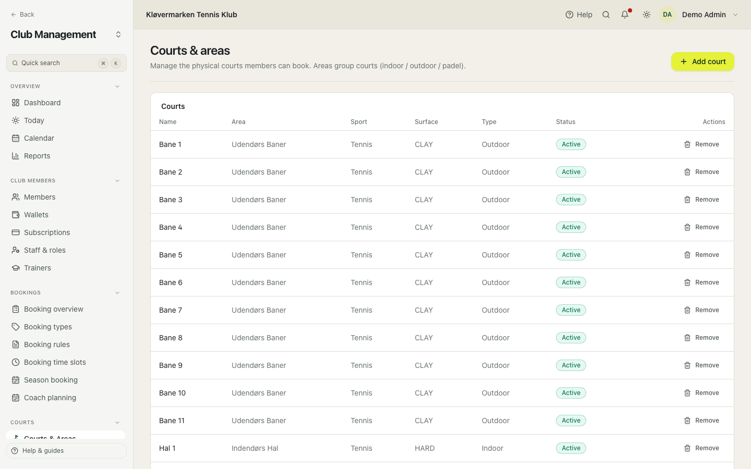This screenshot has height=469, width=751.
Task: Open Help in the top bar
Action: click(x=579, y=15)
